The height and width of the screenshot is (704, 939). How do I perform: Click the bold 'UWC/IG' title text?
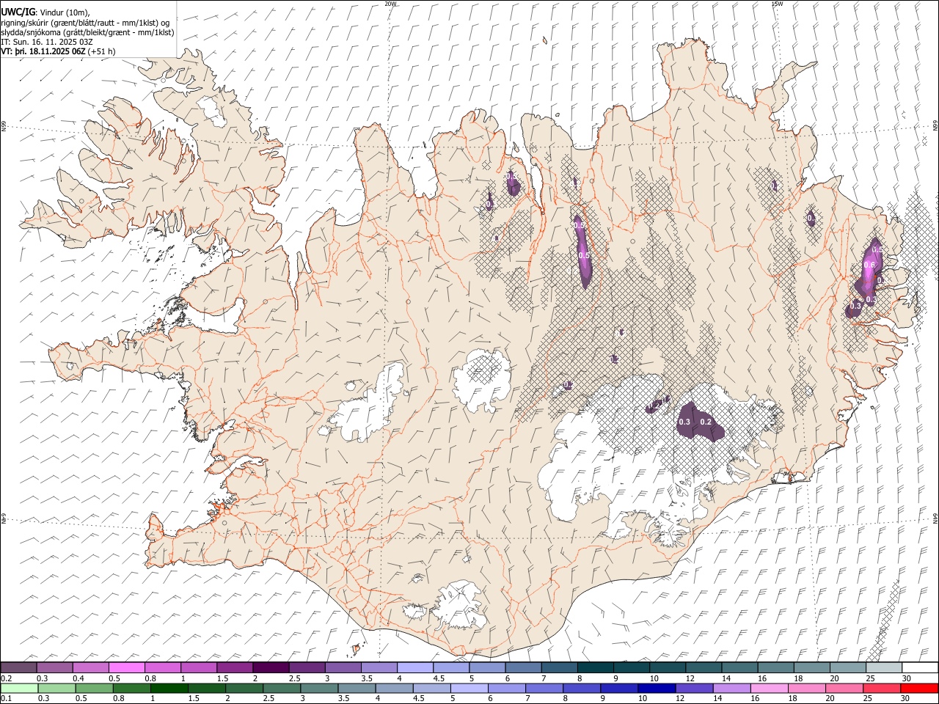tap(18, 12)
